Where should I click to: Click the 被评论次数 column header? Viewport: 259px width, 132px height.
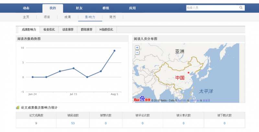142,115
